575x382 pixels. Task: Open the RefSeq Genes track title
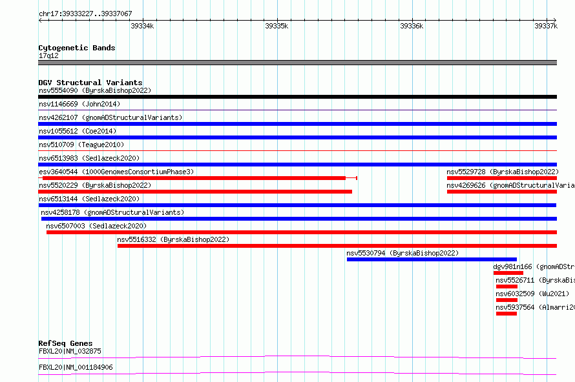[x=65, y=343]
